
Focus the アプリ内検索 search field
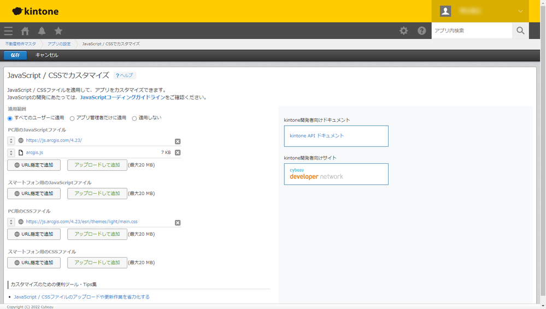(472, 31)
